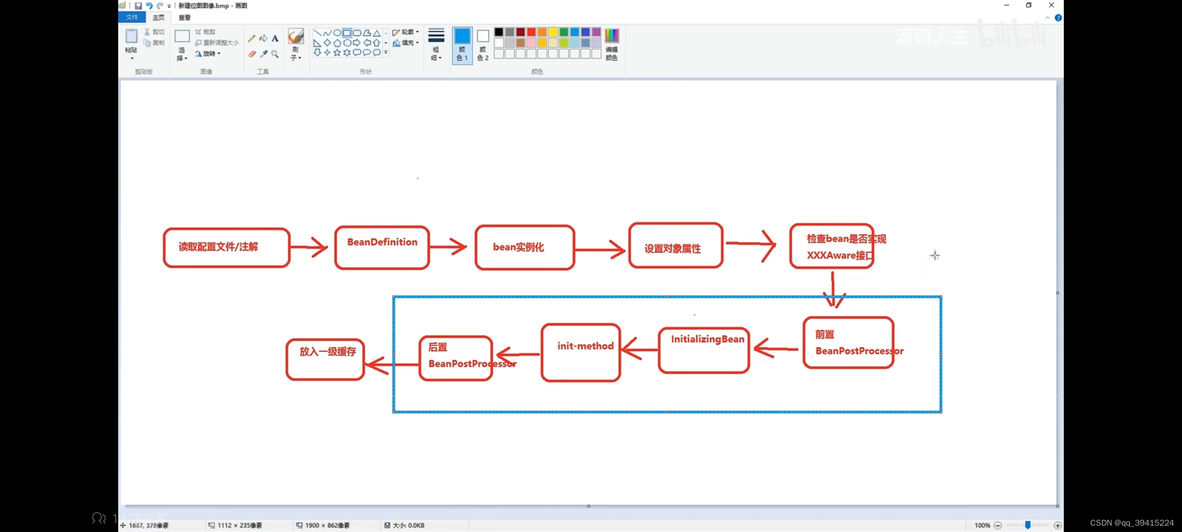Screen dimensions: 1182x532
Task: Click the zoom in plus button
Action: [1057, 526]
